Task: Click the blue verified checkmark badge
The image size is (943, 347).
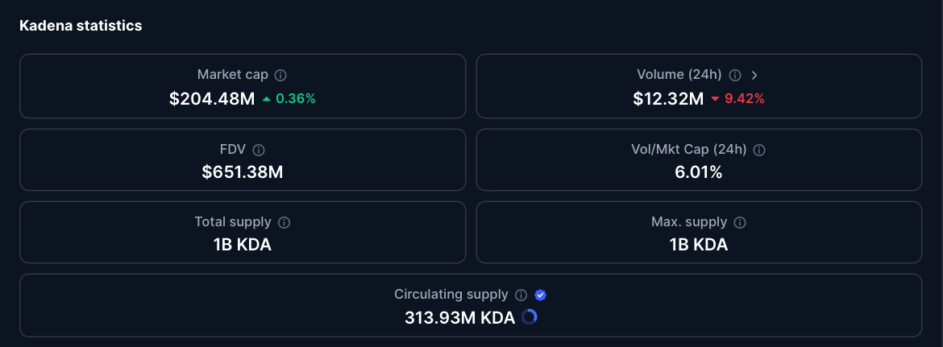Action: pos(541,295)
